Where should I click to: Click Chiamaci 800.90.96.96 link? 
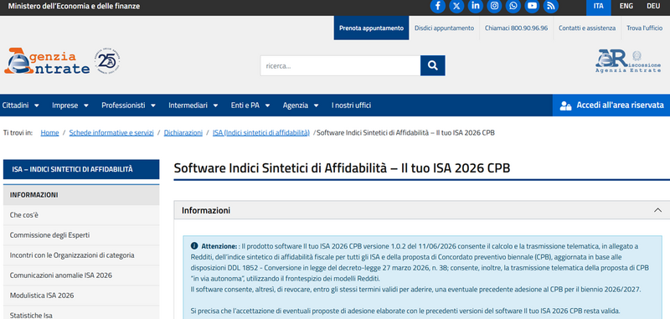tap(516, 28)
